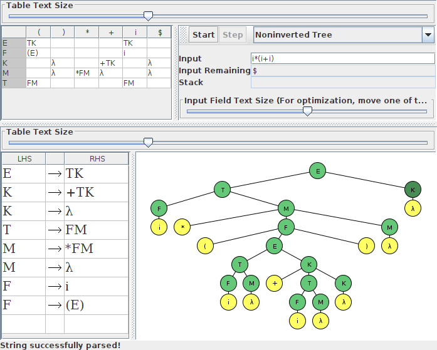
Task: Select grammar rule RHS 'TK'
Action: tap(97, 173)
